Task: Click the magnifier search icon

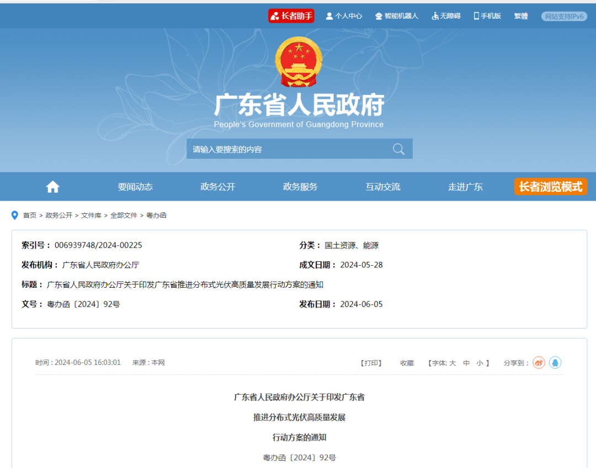Action: (398, 149)
